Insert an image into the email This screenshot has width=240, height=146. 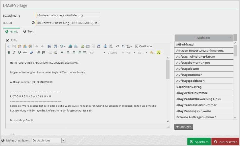pos(82,46)
